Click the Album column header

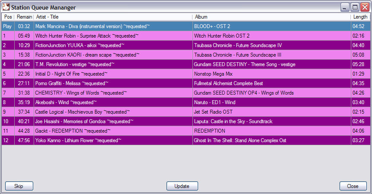click(272, 17)
